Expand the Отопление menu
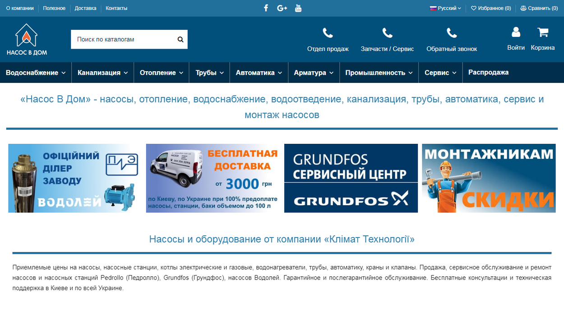Screen dimensions: 564x321 pyautogui.click(x=162, y=73)
